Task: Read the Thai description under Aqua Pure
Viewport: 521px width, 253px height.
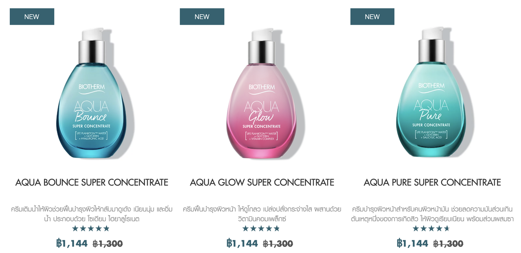Action: click(x=432, y=214)
